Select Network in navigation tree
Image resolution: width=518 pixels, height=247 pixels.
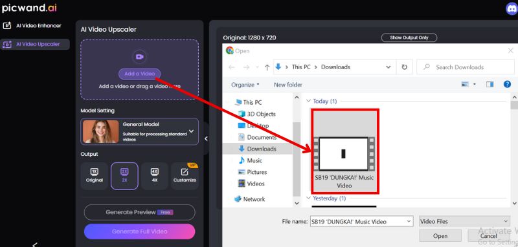click(250, 199)
